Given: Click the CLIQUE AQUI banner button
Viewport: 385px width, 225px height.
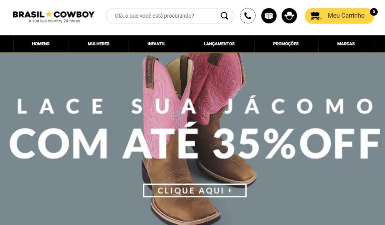Looking at the screenshot, I should pyautogui.click(x=195, y=190).
